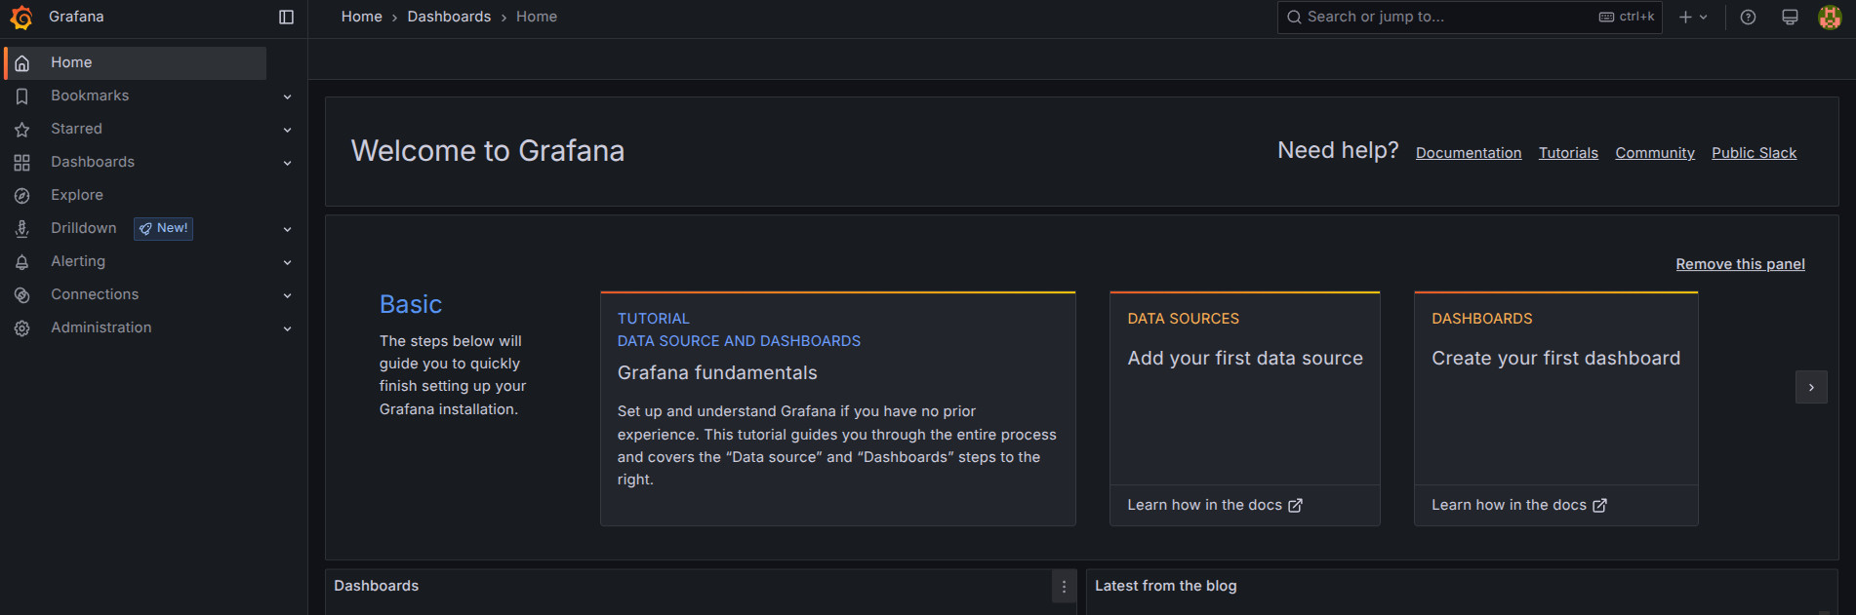Open the Tutorials help link
The width and height of the screenshot is (1856, 615).
point(1568,153)
